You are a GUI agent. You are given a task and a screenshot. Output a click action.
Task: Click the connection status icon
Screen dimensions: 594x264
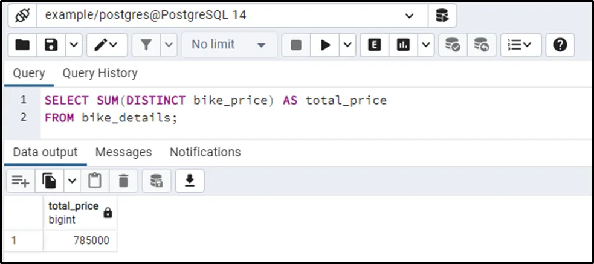(x=22, y=15)
